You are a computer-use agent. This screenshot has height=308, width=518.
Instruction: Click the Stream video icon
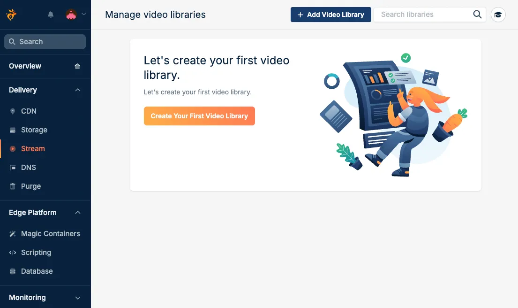click(x=13, y=148)
